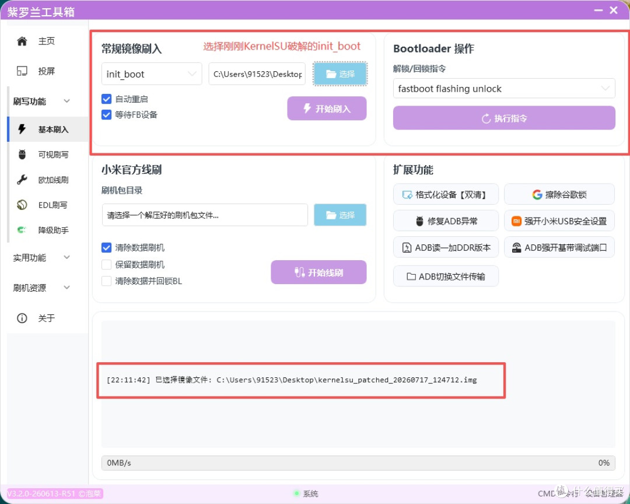Click the 执行指令 button

504,118
